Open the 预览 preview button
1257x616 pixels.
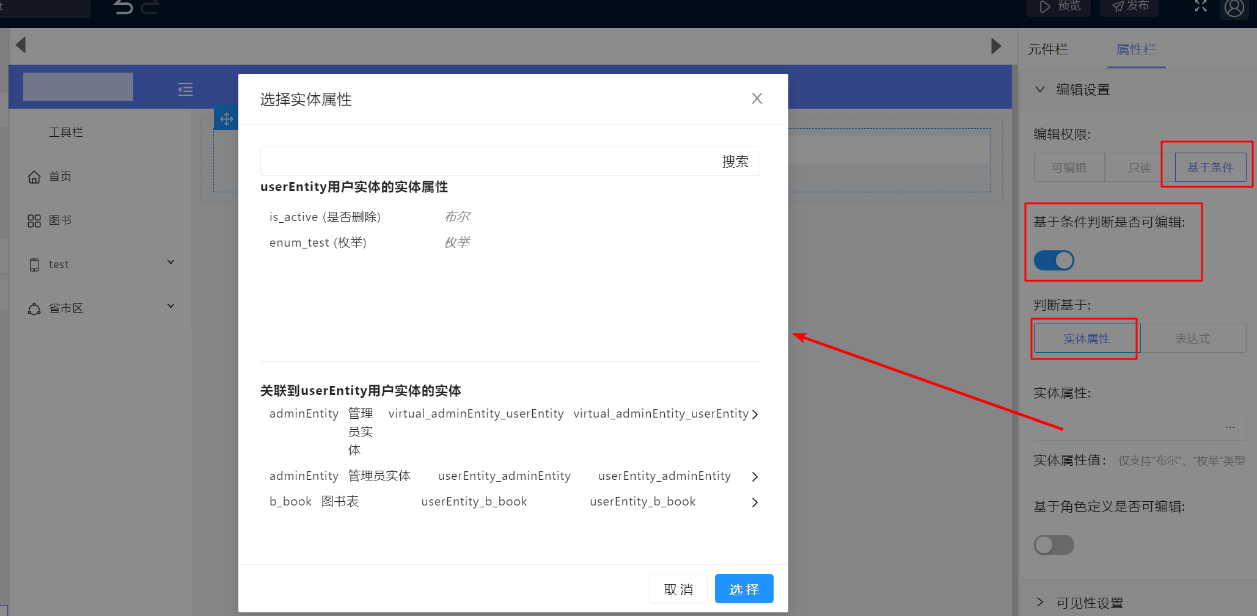(x=1060, y=7)
